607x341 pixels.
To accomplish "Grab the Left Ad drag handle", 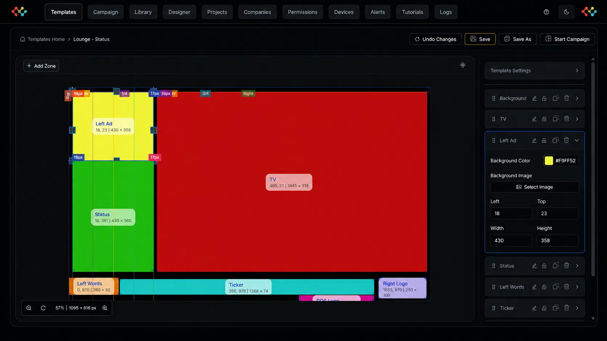I will (x=493, y=141).
